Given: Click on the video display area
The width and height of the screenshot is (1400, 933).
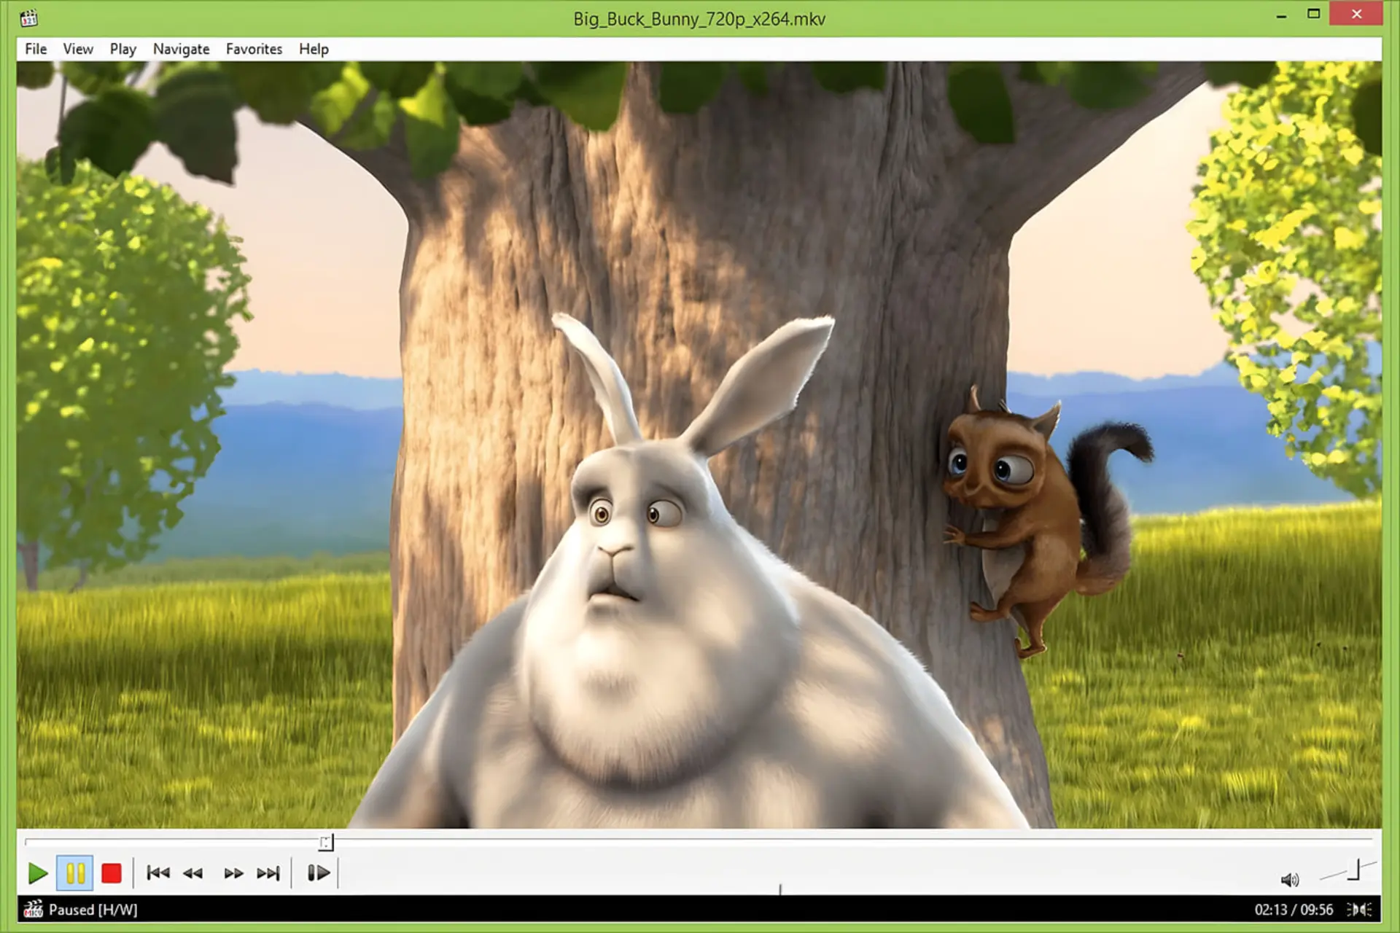Looking at the screenshot, I should pos(699,445).
